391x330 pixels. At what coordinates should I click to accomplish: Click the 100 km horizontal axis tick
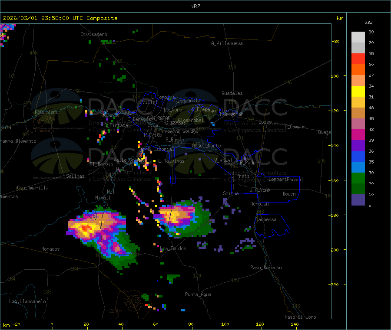tap(225, 324)
